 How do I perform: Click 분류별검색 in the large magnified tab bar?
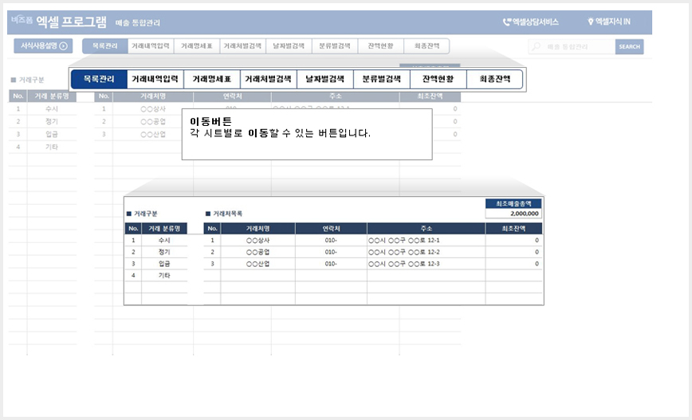click(381, 80)
